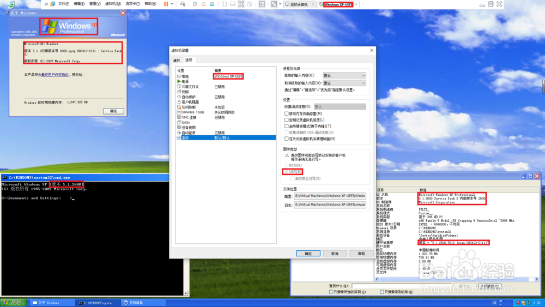Select the 自动登录 autologin settings row

pos(226,133)
